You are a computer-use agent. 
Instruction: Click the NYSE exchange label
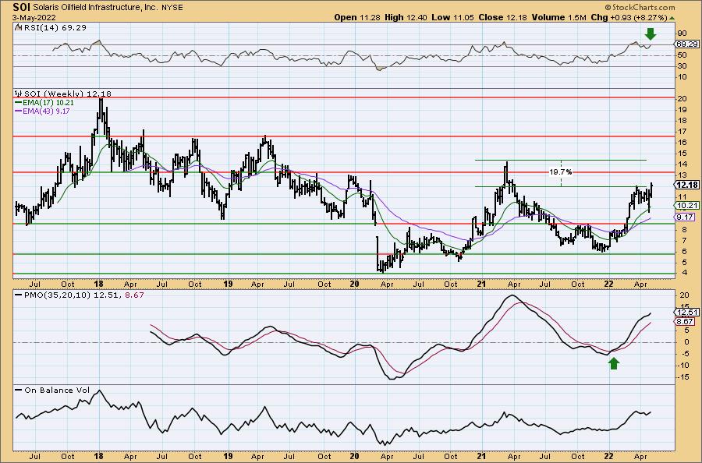coord(174,8)
